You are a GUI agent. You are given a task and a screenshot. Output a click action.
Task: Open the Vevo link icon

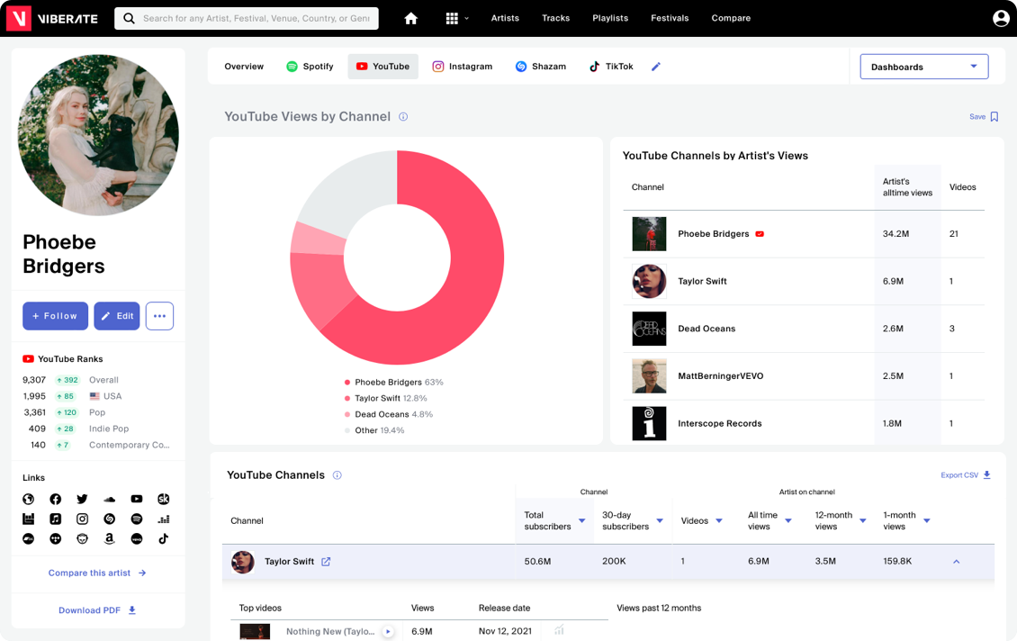coord(137,538)
